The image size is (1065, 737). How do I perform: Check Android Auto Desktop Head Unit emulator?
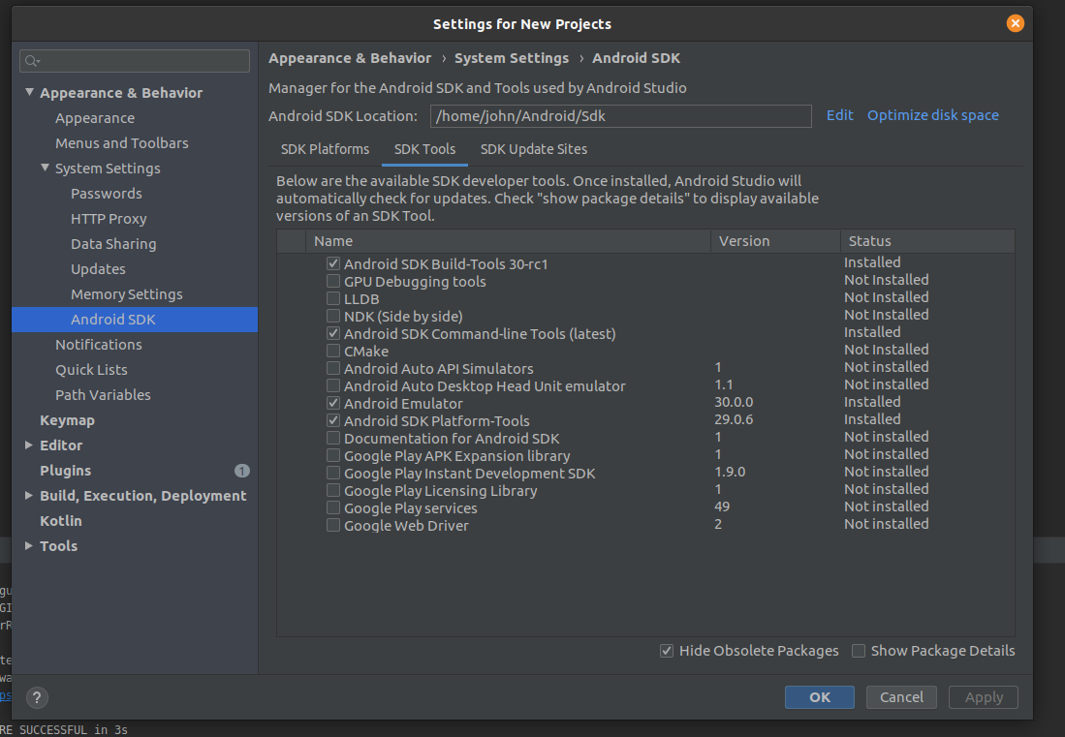tap(332, 385)
